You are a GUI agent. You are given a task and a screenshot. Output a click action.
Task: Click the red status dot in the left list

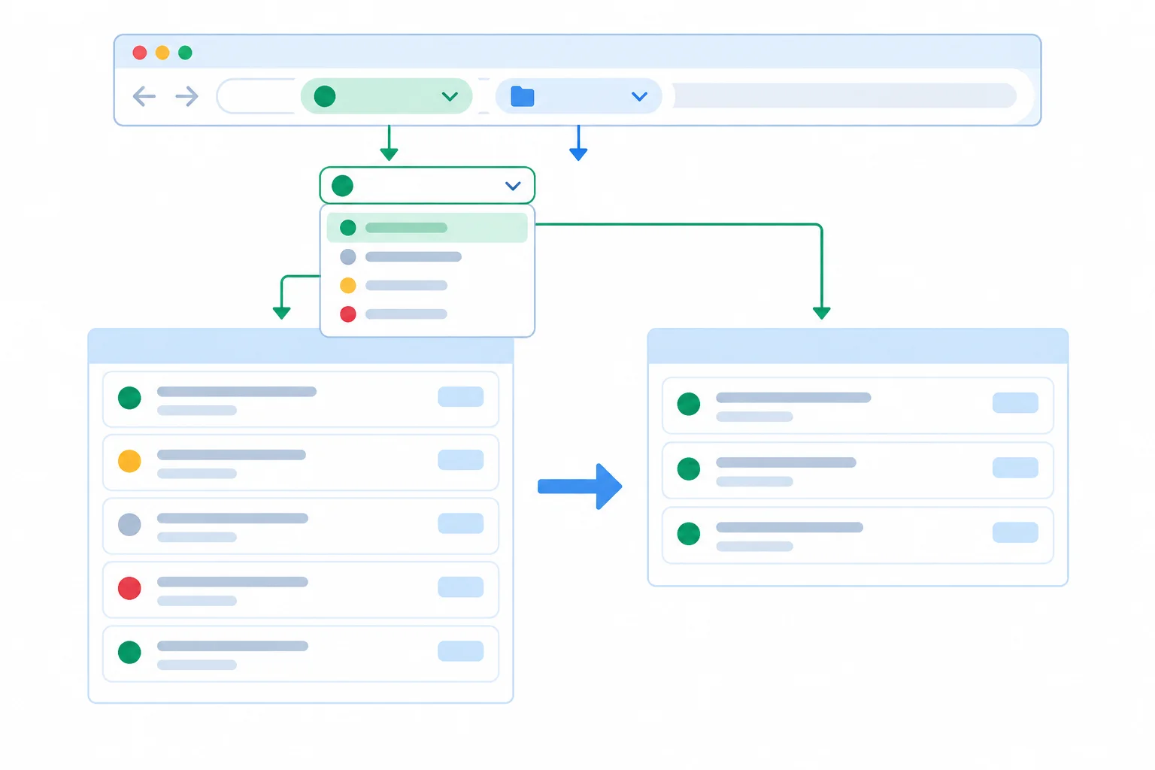pyautogui.click(x=129, y=588)
